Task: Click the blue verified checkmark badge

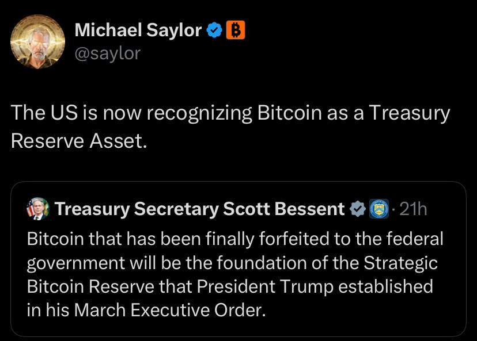Action: pos(214,30)
